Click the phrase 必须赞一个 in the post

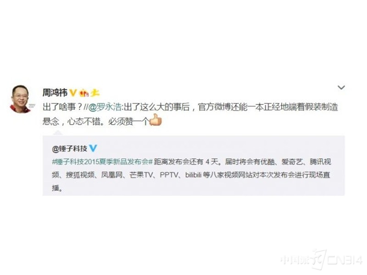(128, 121)
